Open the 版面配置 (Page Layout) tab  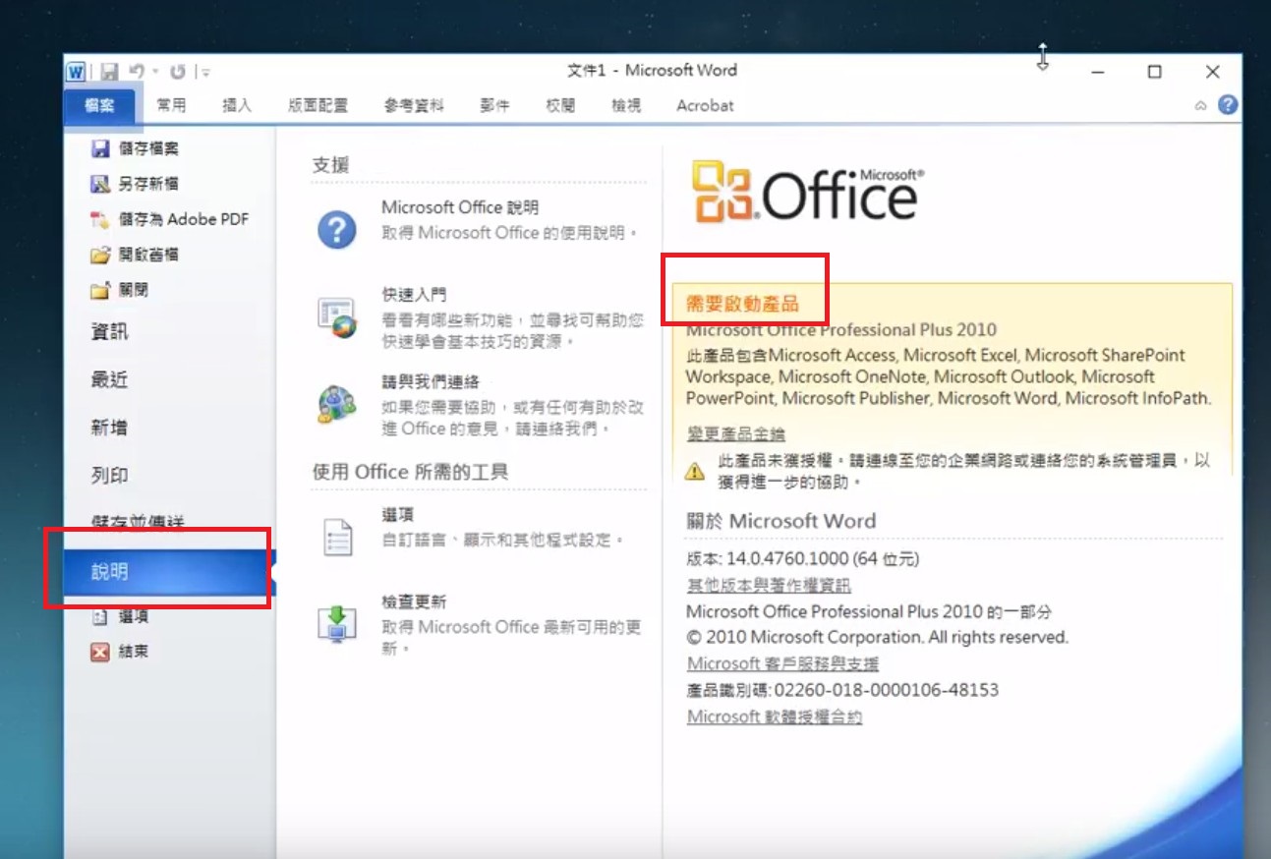click(318, 106)
